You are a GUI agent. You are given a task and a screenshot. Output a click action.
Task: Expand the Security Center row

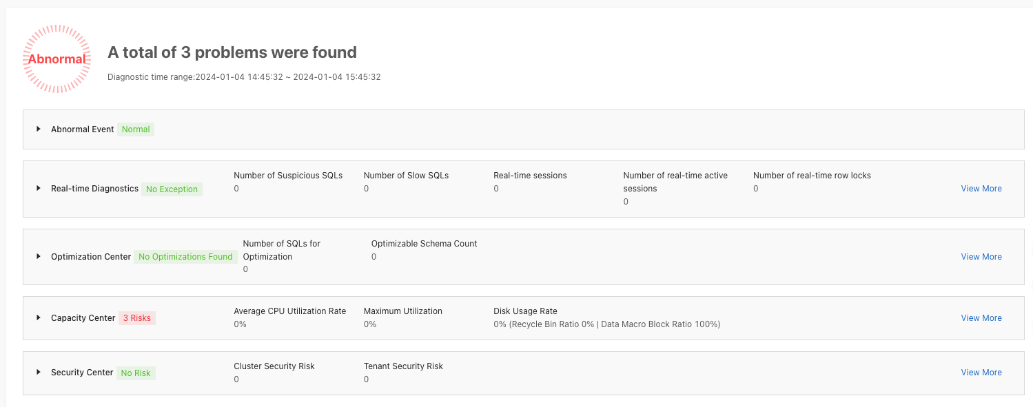[39, 373]
